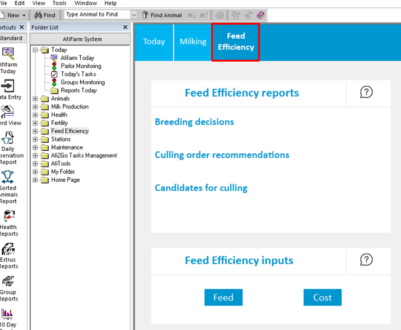
Task: Open the Herd View shortcut icon
Action: (9, 113)
